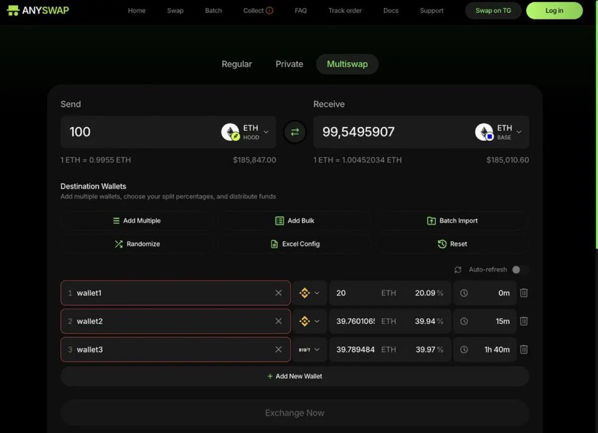
Task: Click the Collect info alert icon
Action: point(270,10)
